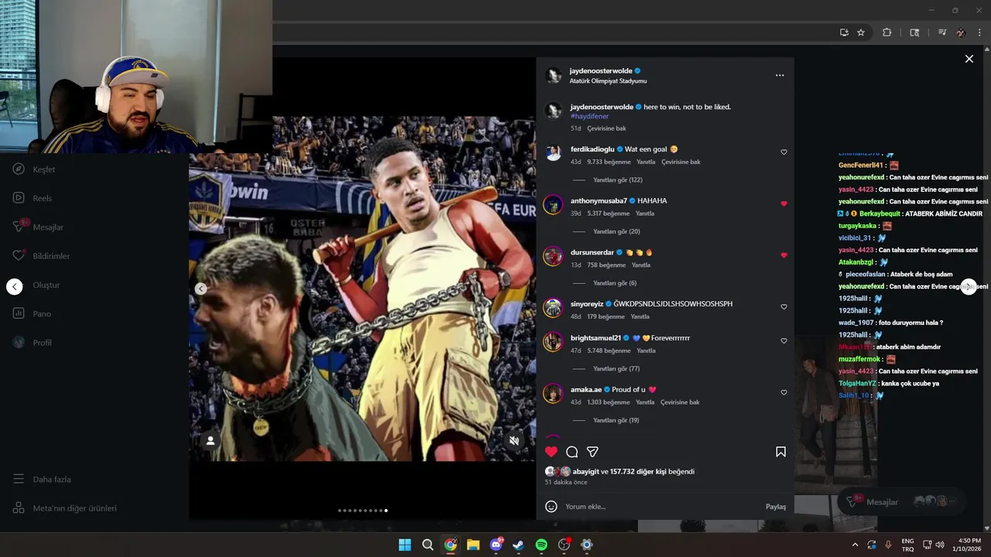The width and height of the screenshot is (991, 557).
Task: Open Mesajlar in the left sidebar
Action: (38, 227)
